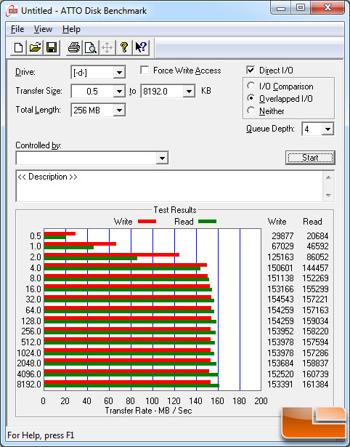The height and width of the screenshot is (447, 350).
Task: Choose the Neither radio option
Action: point(251,110)
